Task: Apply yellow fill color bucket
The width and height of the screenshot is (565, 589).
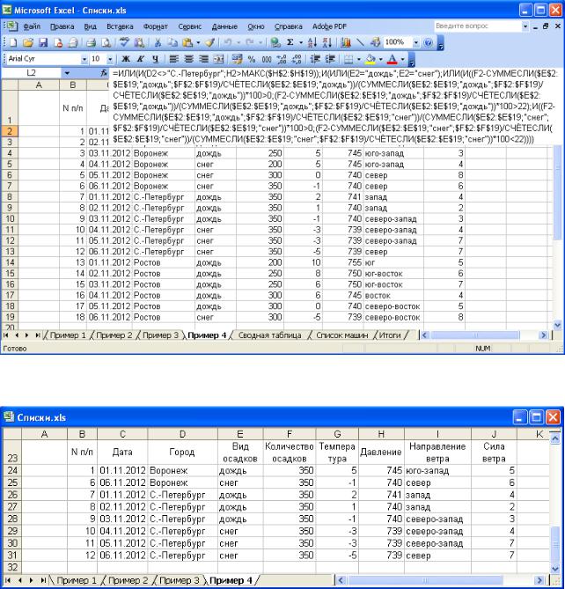Action: (x=371, y=59)
